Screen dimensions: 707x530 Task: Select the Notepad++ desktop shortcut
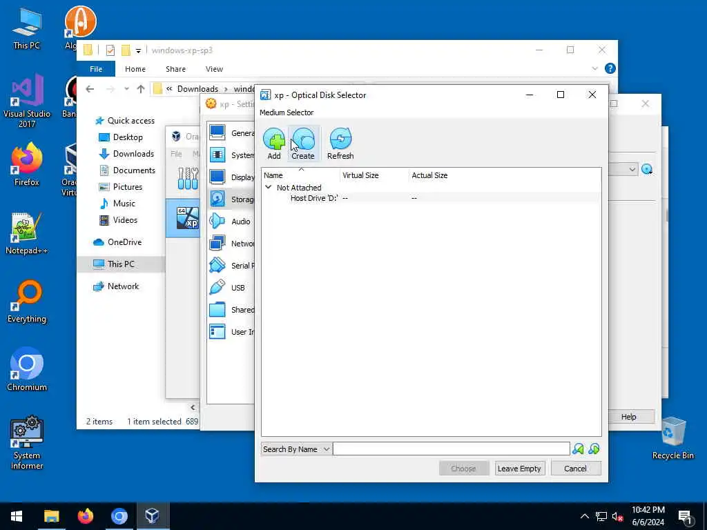(27, 233)
